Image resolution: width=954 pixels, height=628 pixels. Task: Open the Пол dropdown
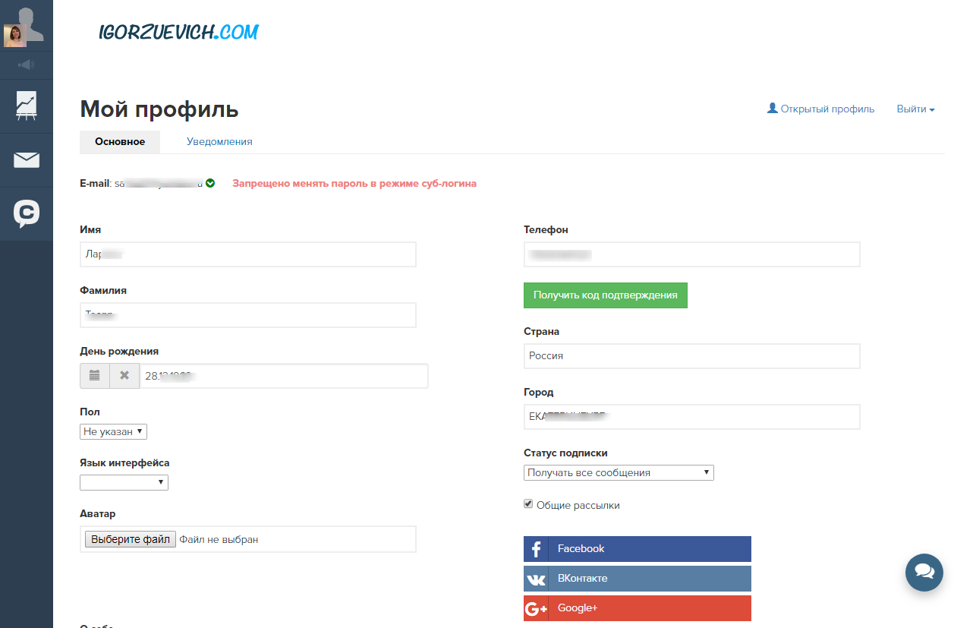pyautogui.click(x=113, y=431)
